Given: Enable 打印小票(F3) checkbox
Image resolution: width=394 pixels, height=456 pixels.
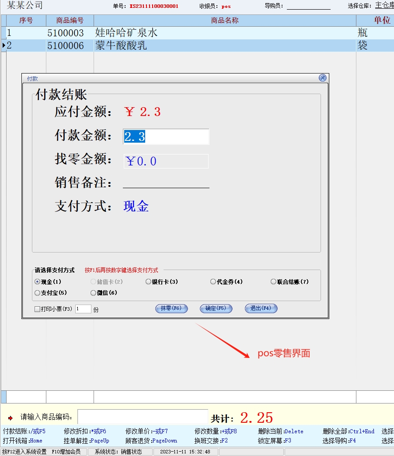Looking at the screenshot, I should pyautogui.click(x=38, y=309).
